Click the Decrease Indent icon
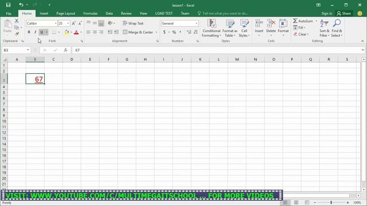Image resolution: width=367 pixels, height=206 pixels. pyautogui.click(x=110, y=32)
